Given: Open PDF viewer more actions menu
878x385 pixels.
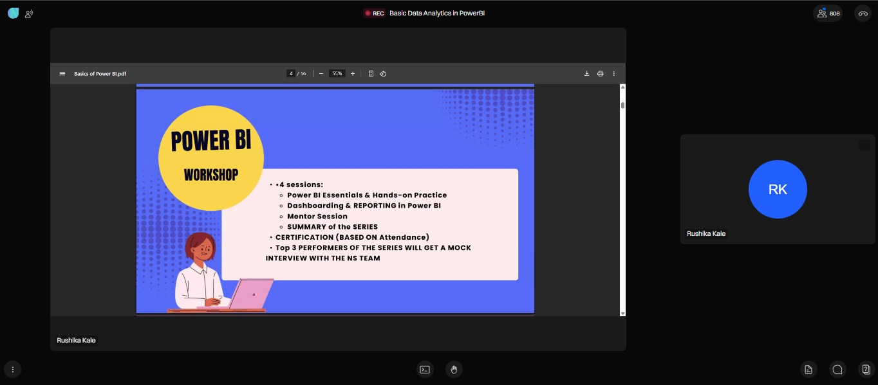Looking at the screenshot, I should [x=613, y=74].
